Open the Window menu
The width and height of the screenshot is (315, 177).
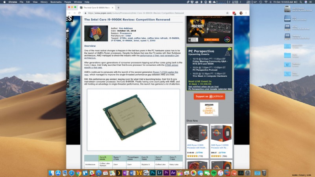pos(78,2)
